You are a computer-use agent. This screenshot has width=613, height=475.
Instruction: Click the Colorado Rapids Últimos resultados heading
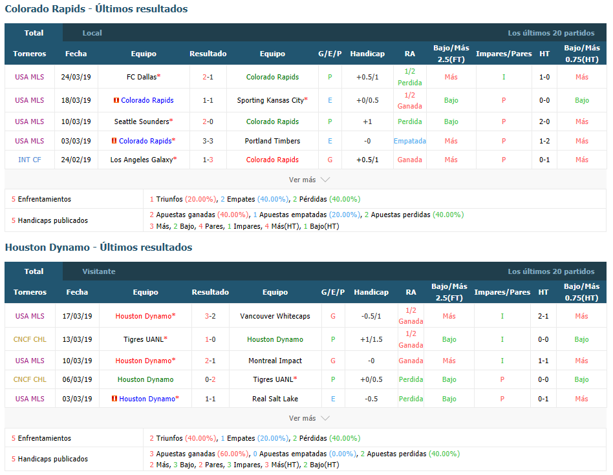(96, 8)
